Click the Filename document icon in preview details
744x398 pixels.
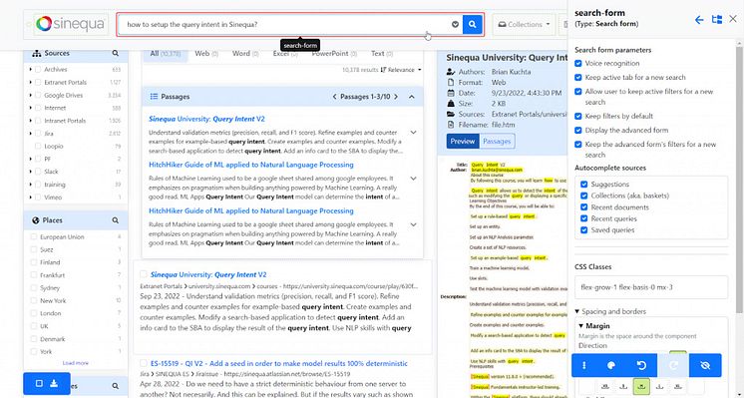[x=451, y=125]
